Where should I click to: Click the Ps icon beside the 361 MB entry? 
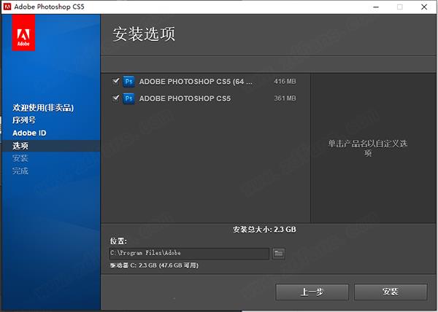[128, 98]
